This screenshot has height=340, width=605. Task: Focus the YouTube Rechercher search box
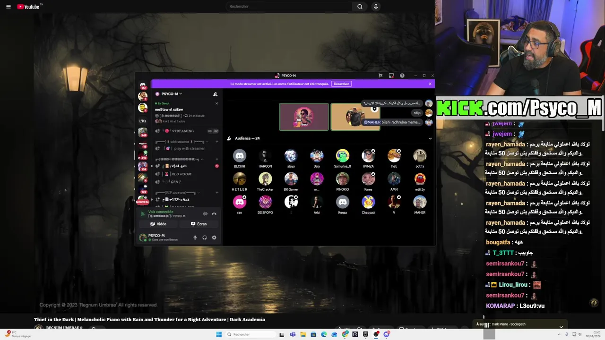point(289,7)
